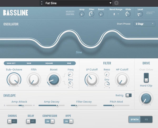The width and height of the screenshot is (158, 128).
Task: Click the settings gear icon beside preset
Action: (116, 3)
